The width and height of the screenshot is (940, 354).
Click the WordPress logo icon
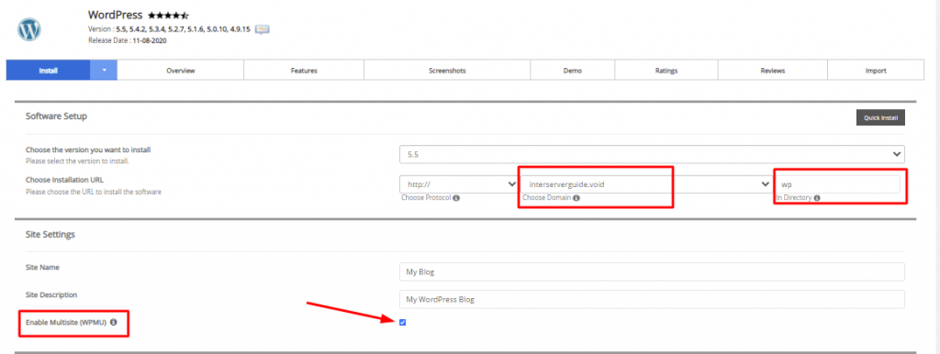tap(28, 28)
